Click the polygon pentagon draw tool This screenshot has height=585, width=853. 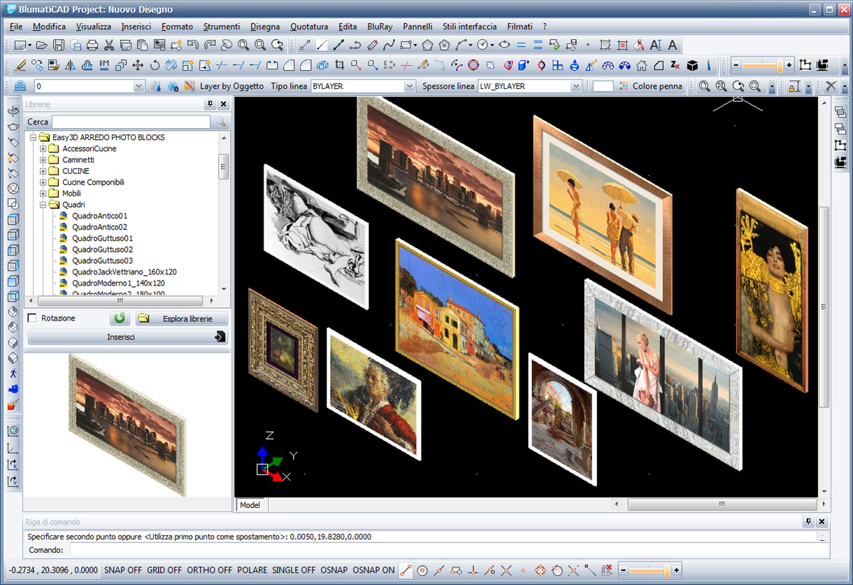tap(427, 45)
